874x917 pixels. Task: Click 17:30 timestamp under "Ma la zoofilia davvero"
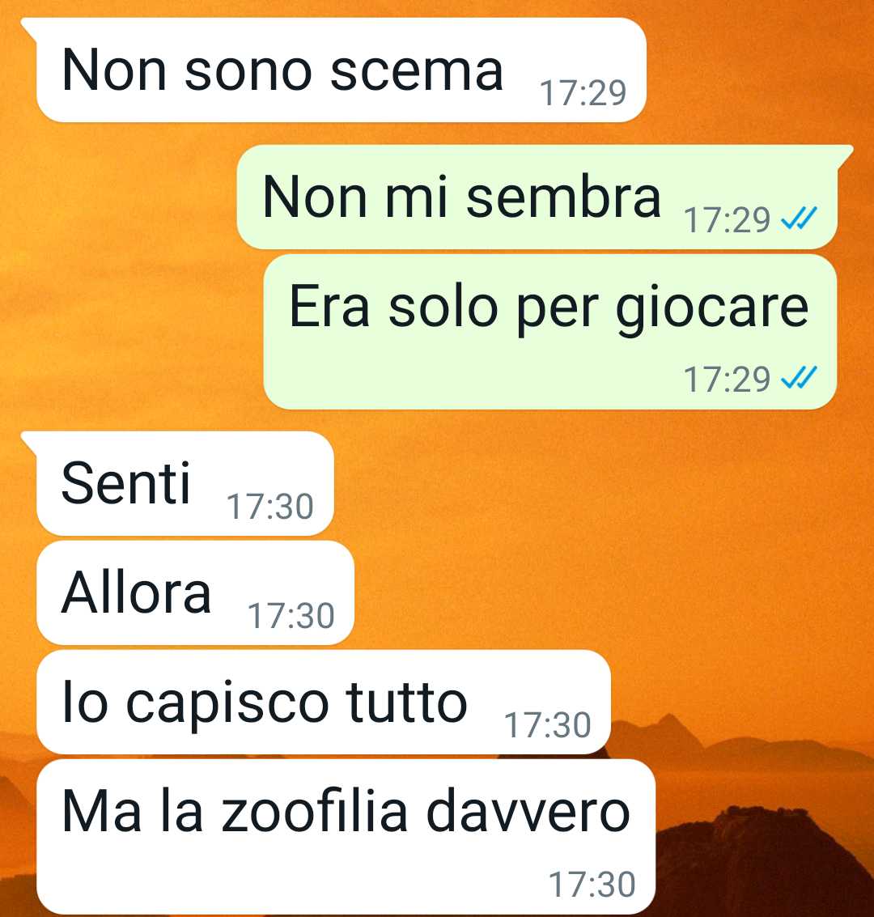pyautogui.click(x=592, y=885)
